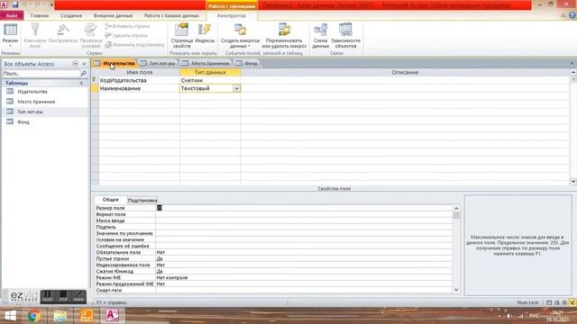The image size is (577, 324).
Task: Click the navigation pane search field
Action: pyautogui.click(x=41, y=74)
